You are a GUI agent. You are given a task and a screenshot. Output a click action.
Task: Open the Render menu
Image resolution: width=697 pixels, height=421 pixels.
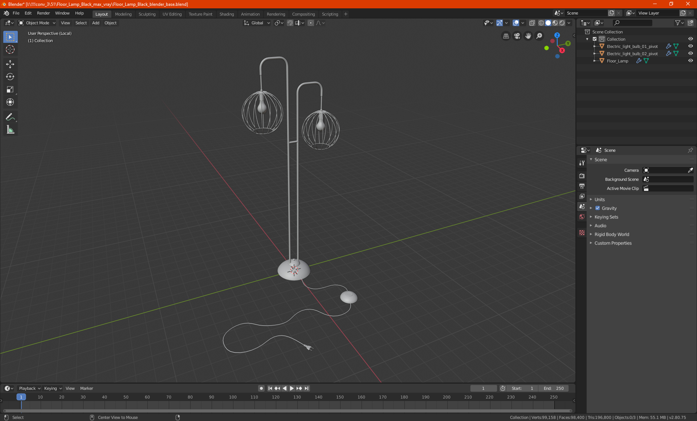tap(43, 13)
